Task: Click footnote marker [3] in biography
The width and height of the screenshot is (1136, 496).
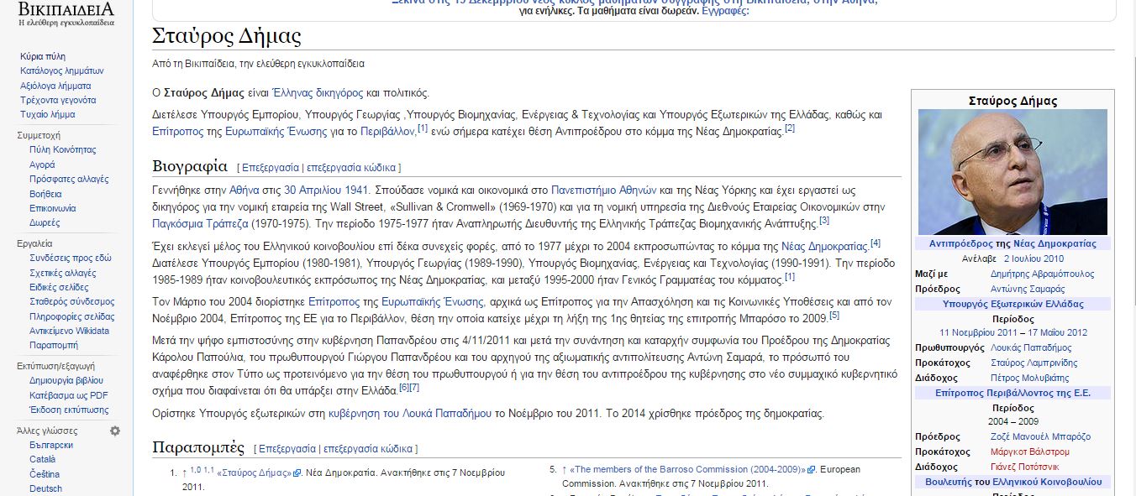Action: pyautogui.click(x=823, y=221)
